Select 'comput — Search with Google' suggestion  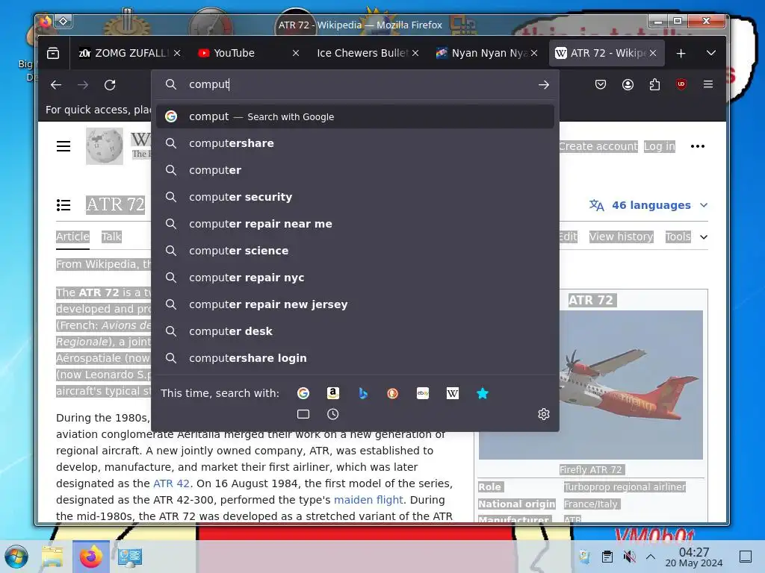click(355, 116)
